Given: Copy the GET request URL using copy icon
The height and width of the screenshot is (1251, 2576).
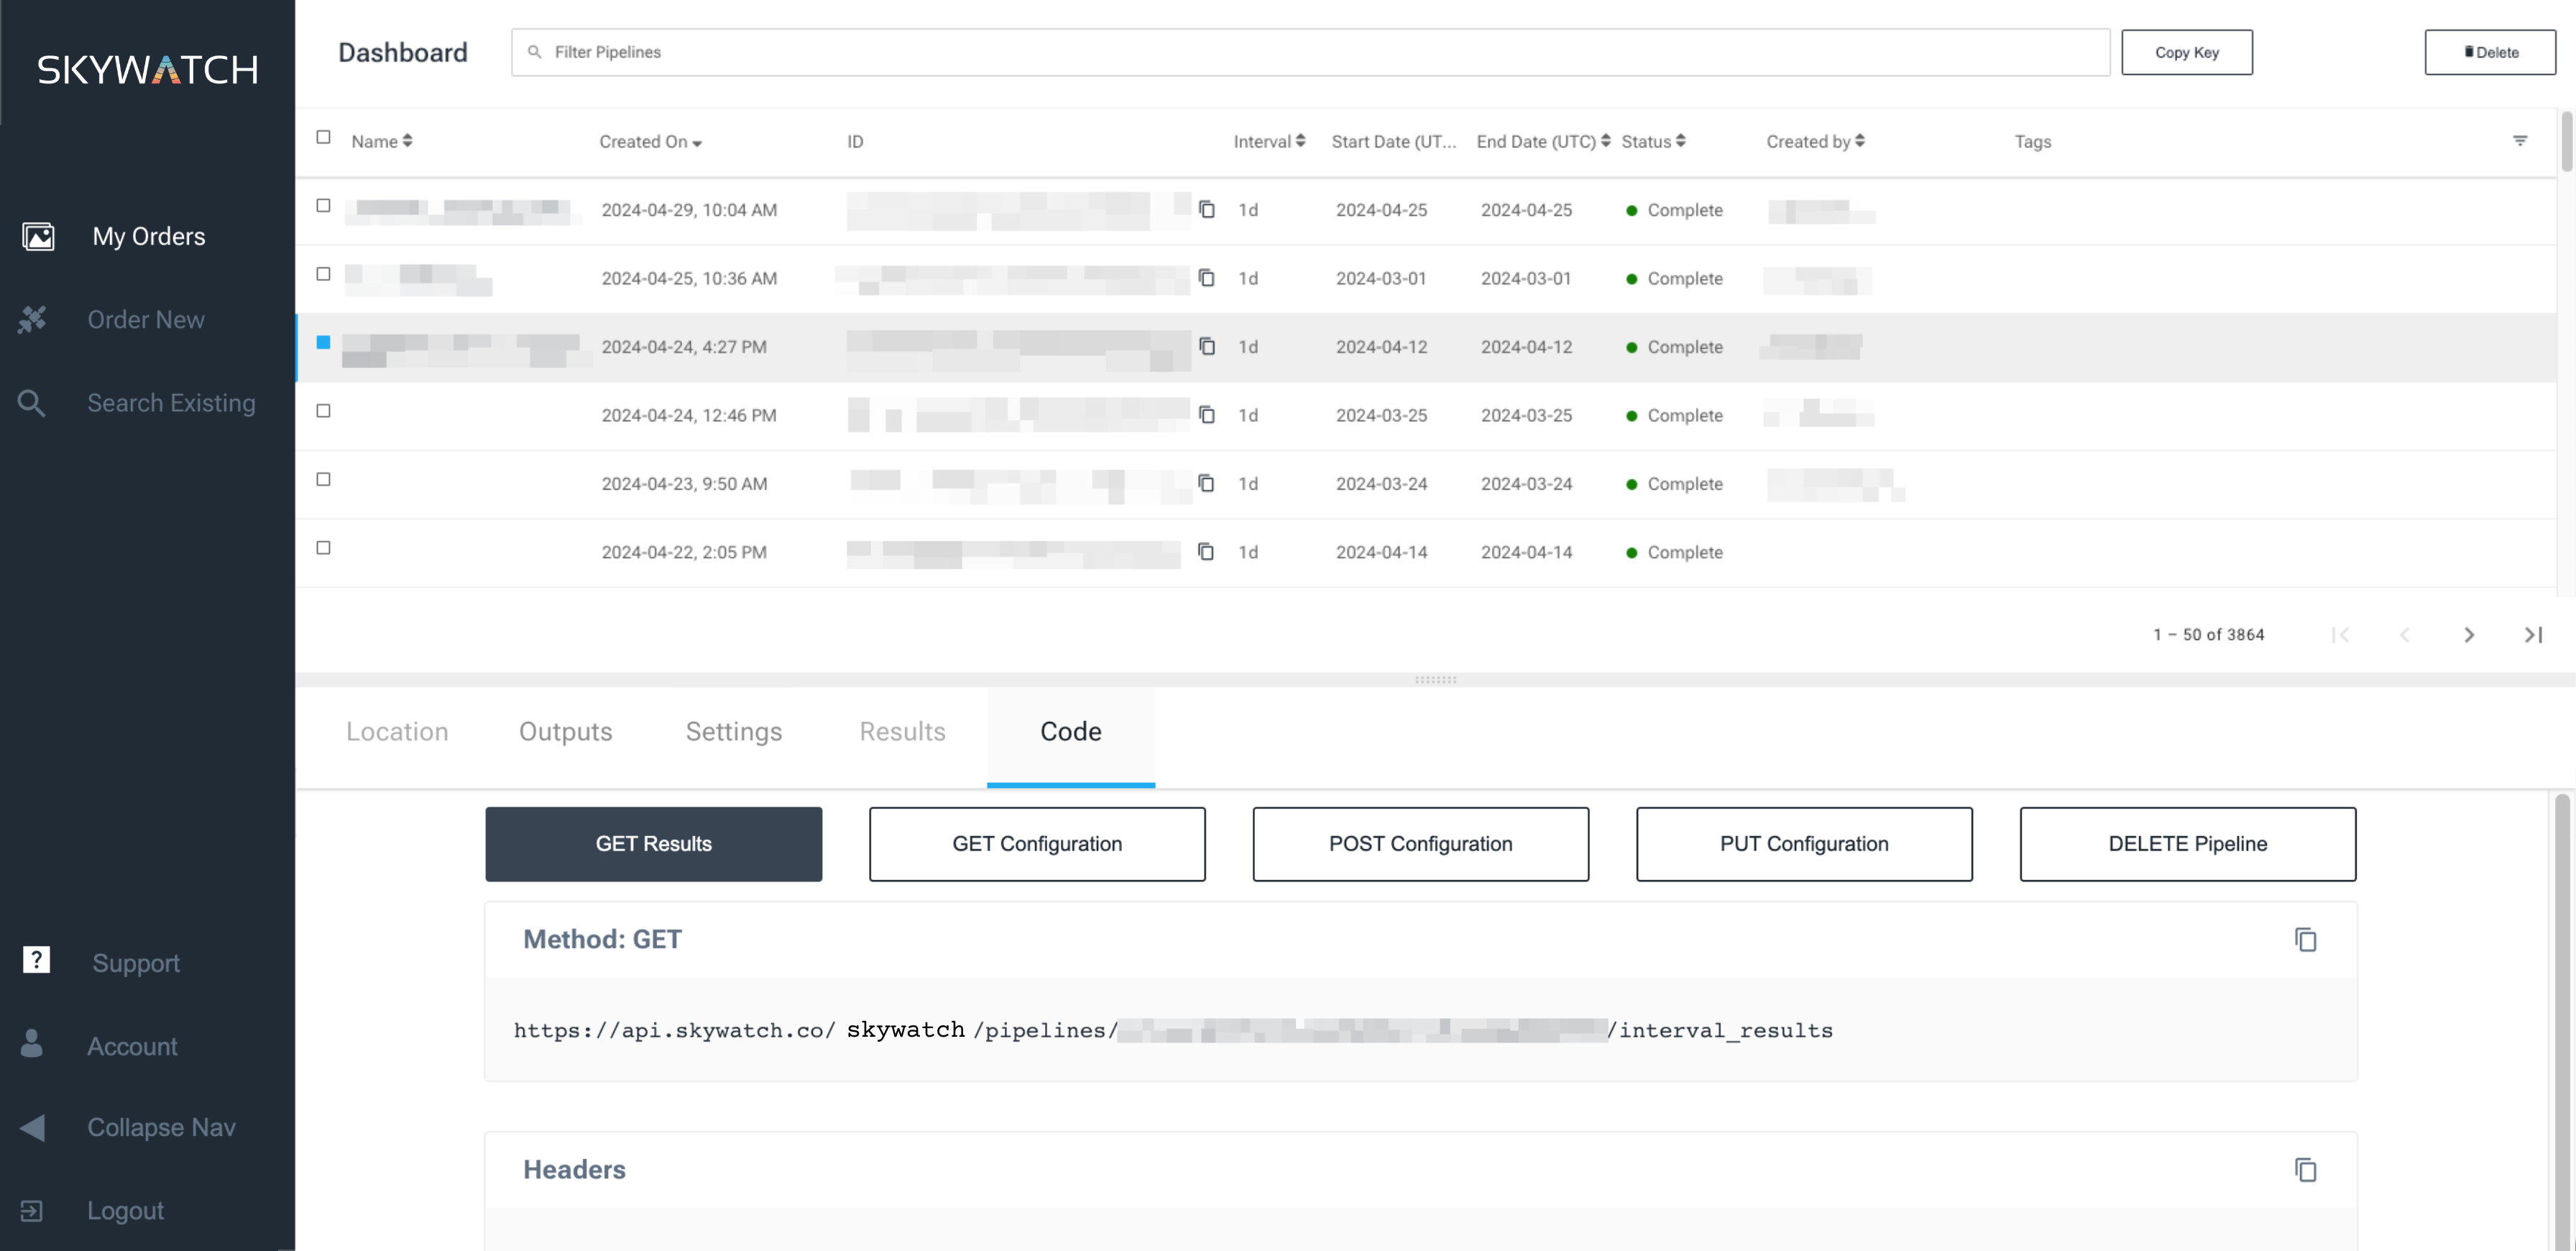Looking at the screenshot, I should 2305,940.
